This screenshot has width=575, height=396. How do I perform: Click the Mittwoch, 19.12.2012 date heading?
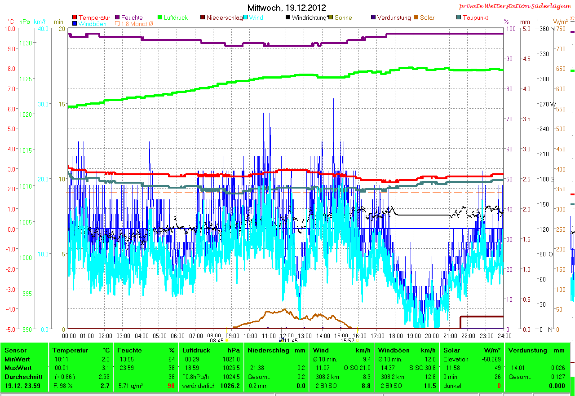(x=287, y=8)
